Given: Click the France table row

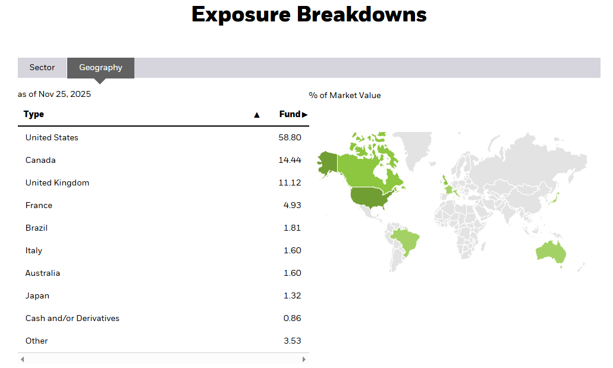Looking at the screenshot, I should [x=164, y=205].
